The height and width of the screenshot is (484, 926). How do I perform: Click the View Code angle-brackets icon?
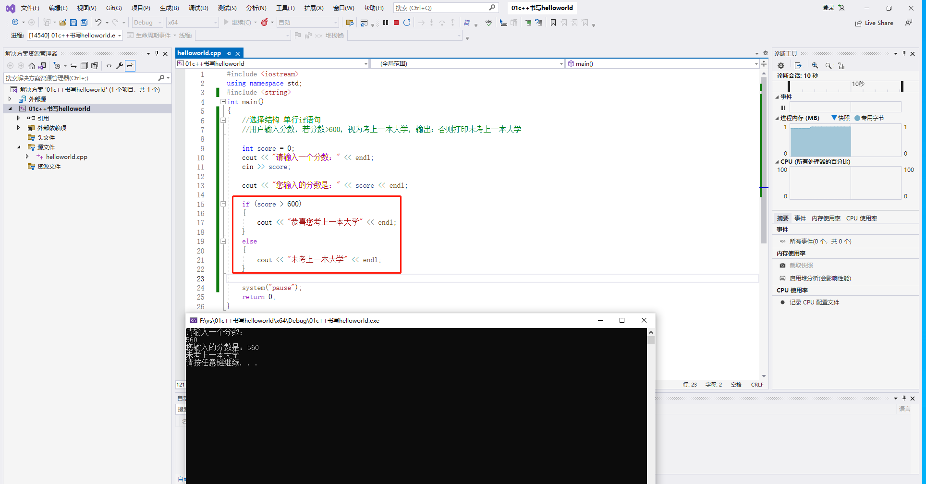[x=109, y=66]
